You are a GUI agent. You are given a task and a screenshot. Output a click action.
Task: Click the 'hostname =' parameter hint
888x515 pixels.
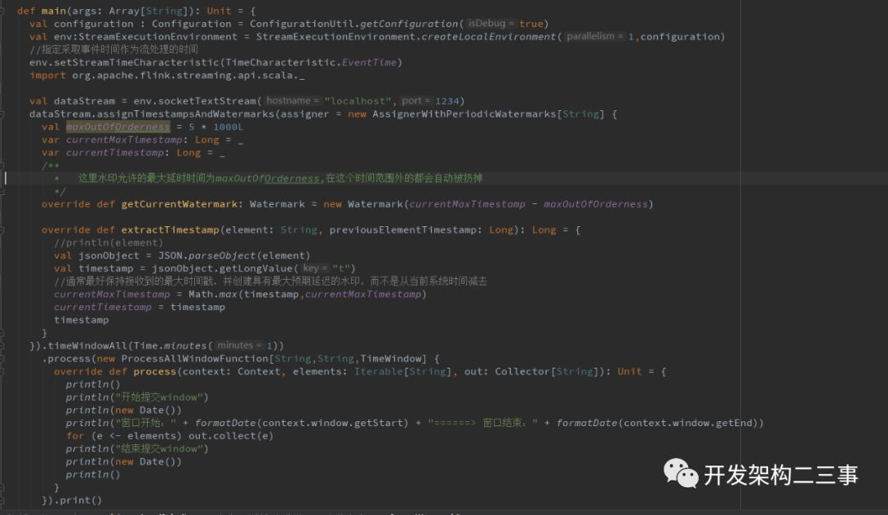point(292,100)
